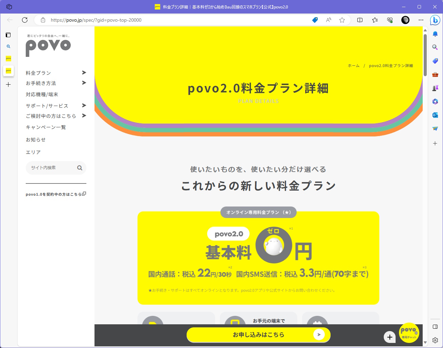This screenshot has height=348, width=443.
Task: Add the page to favorites via star icon
Action: pyautogui.click(x=342, y=20)
